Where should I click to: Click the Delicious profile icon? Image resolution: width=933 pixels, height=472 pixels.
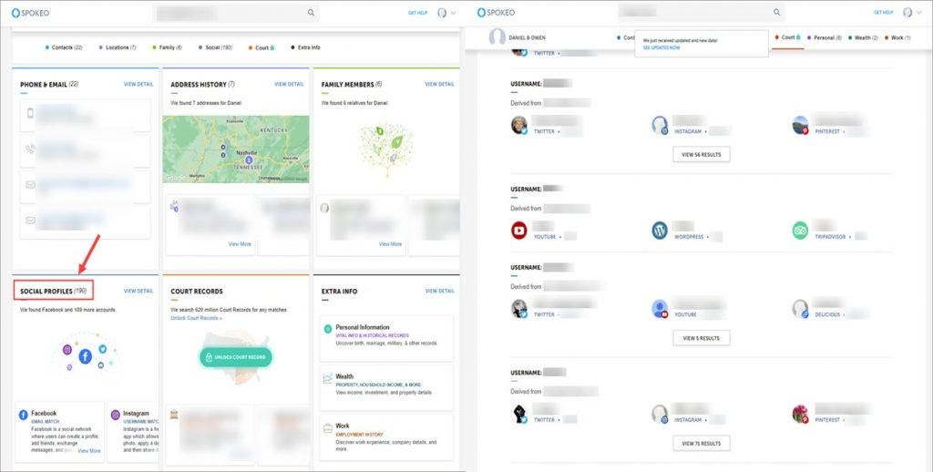click(800, 308)
